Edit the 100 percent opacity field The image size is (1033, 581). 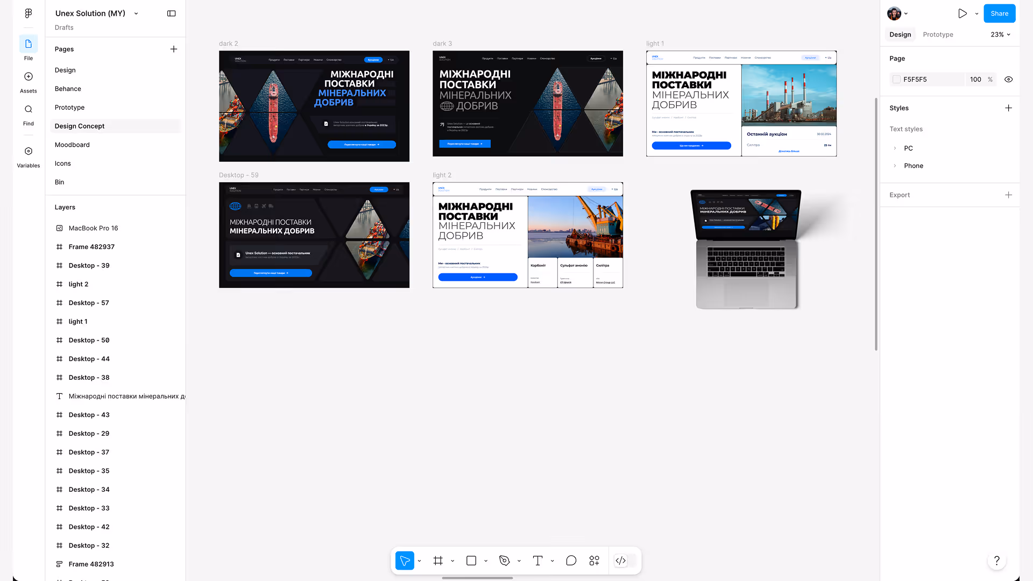[975, 80]
